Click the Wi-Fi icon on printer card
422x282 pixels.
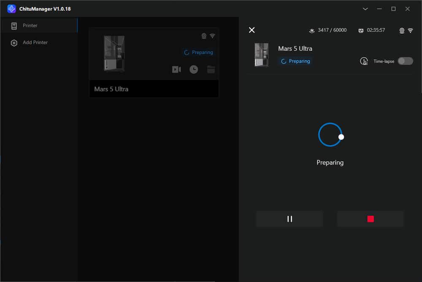212,36
